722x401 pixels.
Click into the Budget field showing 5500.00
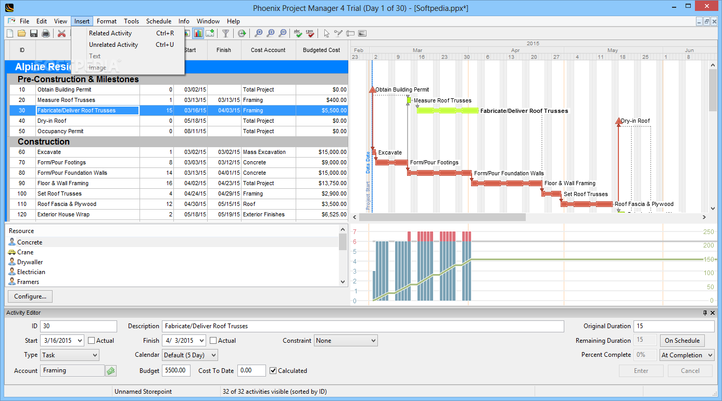176,371
